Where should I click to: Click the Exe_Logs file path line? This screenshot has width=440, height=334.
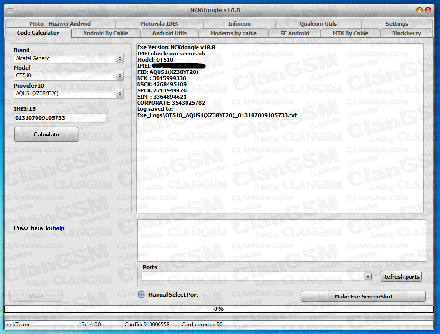(x=217, y=115)
